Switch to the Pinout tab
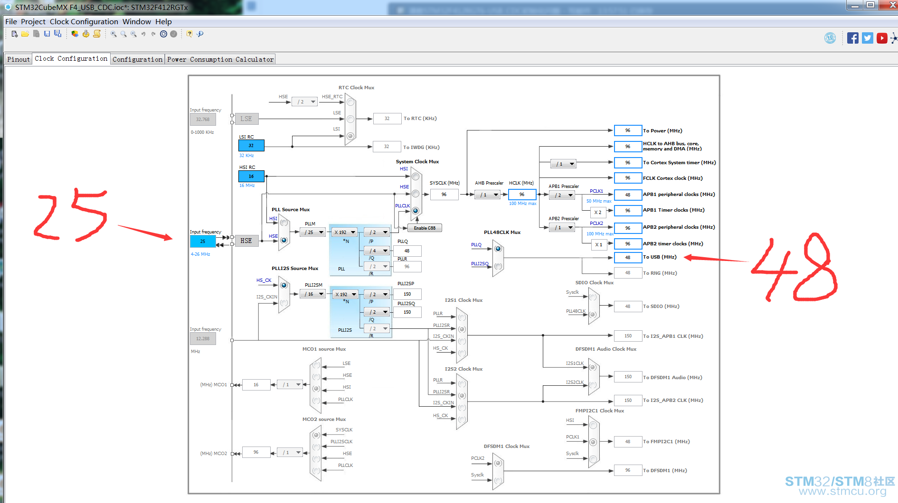The height and width of the screenshot is (503, 898). (19, 59)
